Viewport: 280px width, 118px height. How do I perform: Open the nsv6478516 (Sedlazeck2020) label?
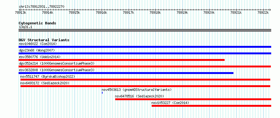click(139, 96)
